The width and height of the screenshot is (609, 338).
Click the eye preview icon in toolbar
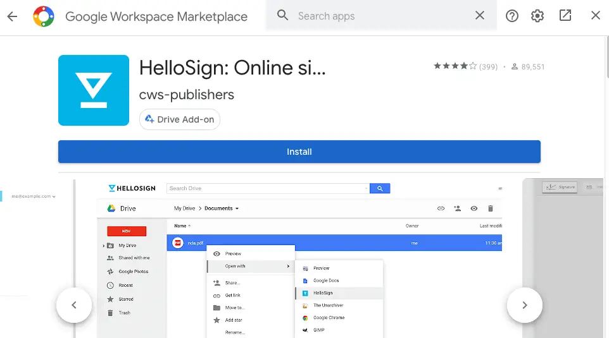pyautogui.click(x=474, y=208)
